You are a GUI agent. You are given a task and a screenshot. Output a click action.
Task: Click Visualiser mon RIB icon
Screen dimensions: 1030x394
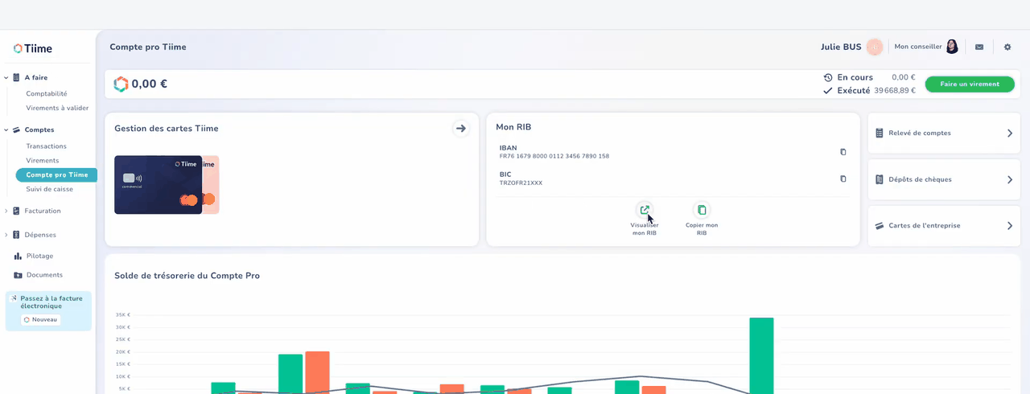[x=645, y=210]
